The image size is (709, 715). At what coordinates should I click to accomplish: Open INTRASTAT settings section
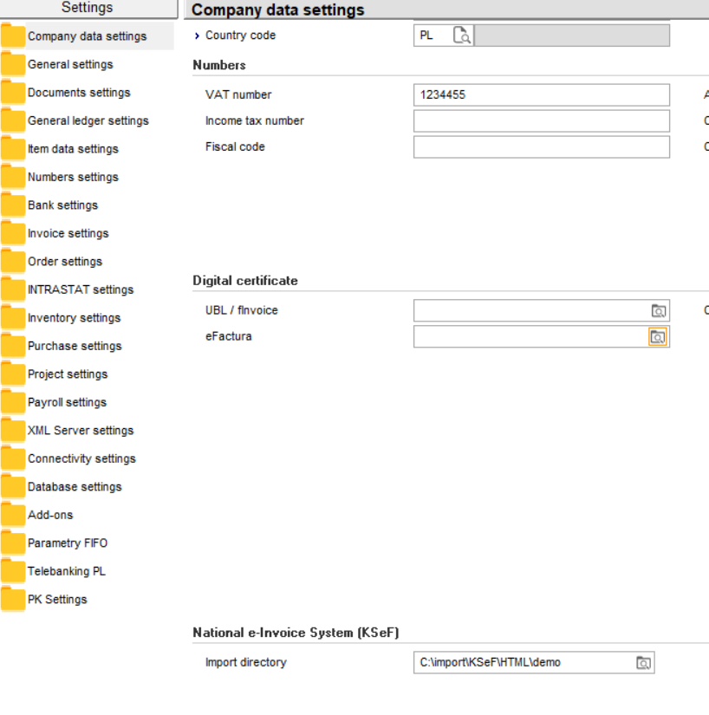pyautogui.click(x=81, y=289)
